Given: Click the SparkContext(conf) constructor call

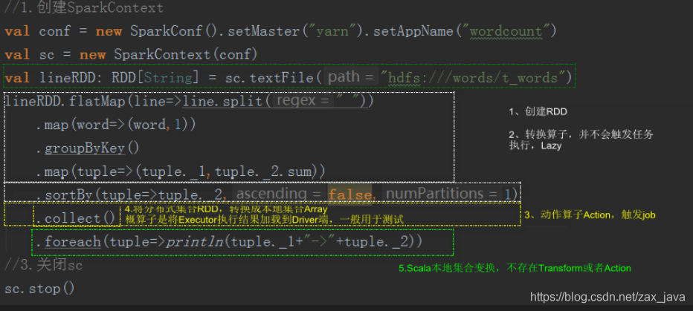Looking at the screenshot, I should (186, 55).
